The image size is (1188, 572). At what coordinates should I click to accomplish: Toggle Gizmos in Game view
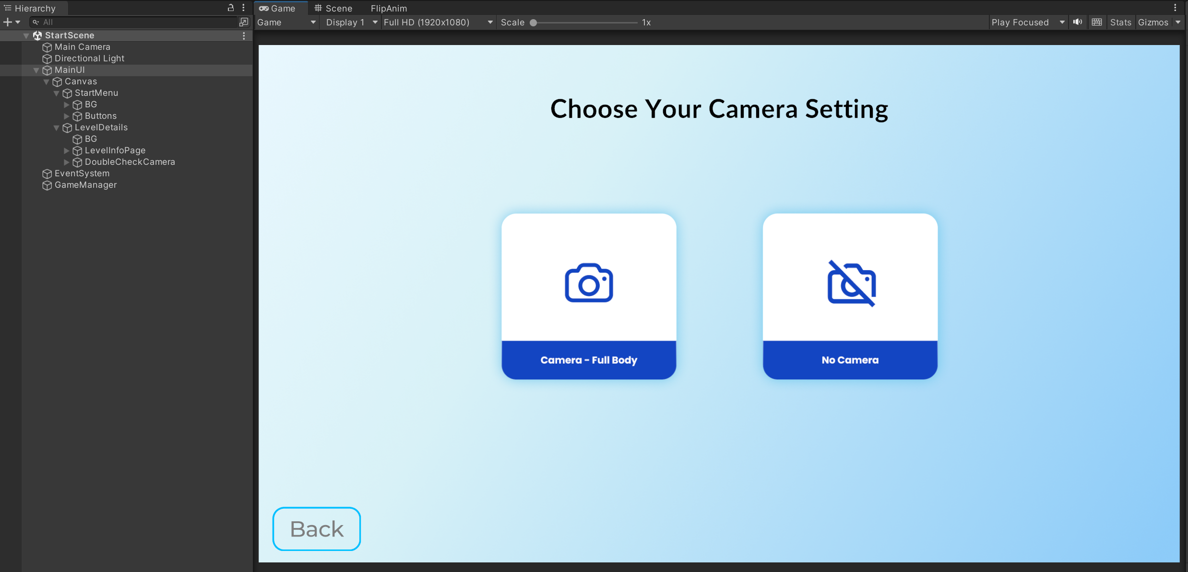click(x=1152, y=22)
